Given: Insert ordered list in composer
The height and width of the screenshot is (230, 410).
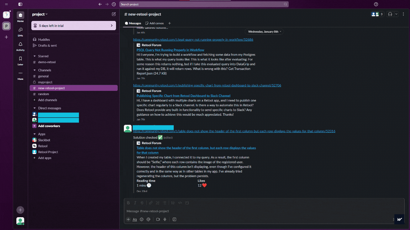Looking at the screenshot, I should [x=158, y=203].
